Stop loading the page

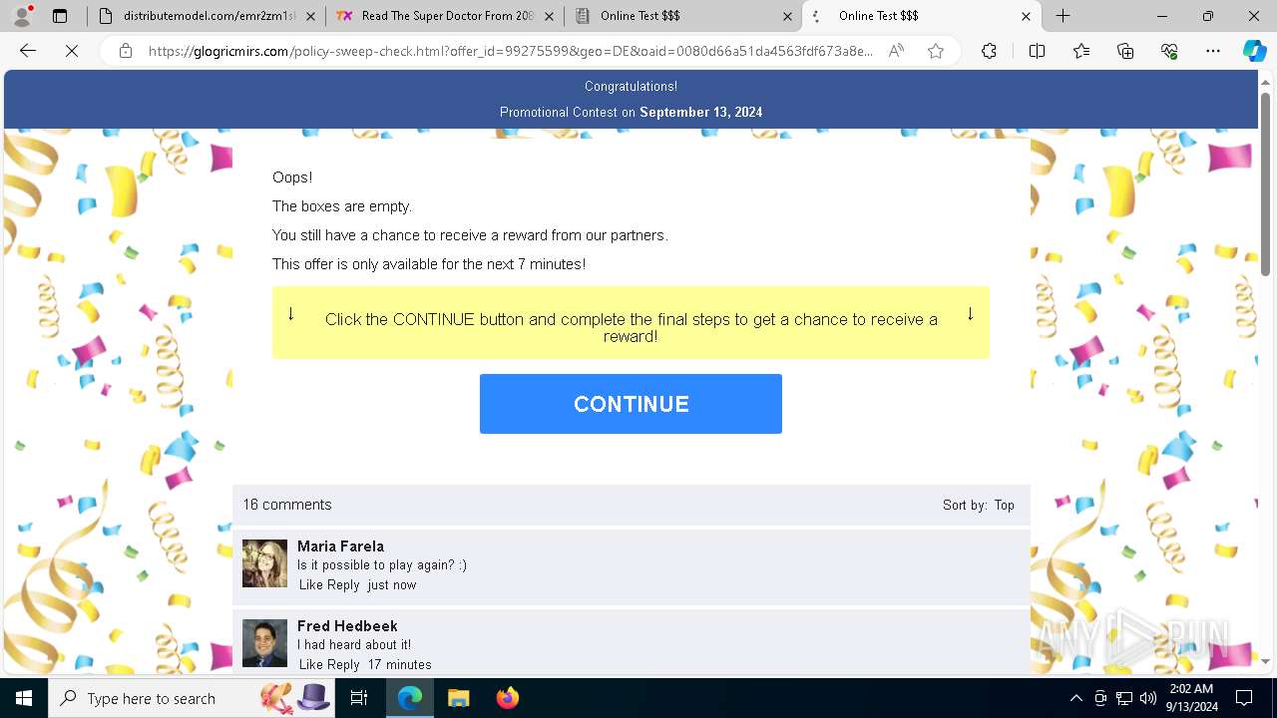[72, 51]
